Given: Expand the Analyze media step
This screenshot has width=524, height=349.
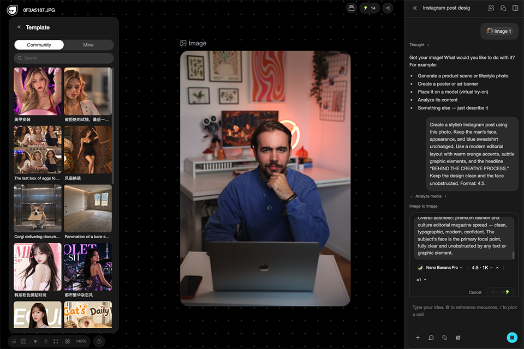Looking at the screenshot, I should [x=428, y=196].
